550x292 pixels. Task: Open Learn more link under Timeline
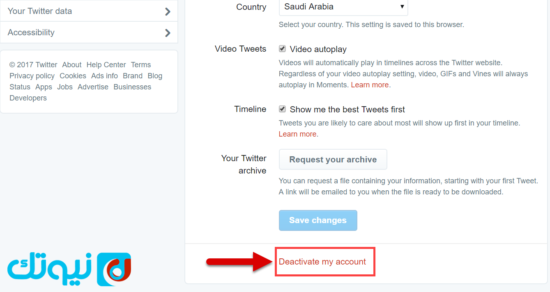297,134
